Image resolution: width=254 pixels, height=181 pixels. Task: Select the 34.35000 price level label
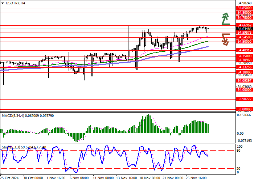(245, 56)
